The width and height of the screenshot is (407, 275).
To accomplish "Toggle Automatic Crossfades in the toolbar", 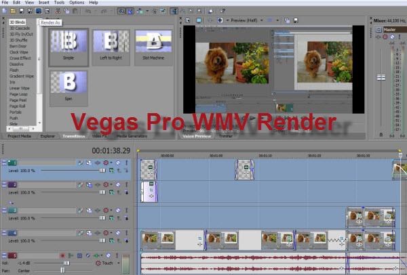I will pos(130,11).
